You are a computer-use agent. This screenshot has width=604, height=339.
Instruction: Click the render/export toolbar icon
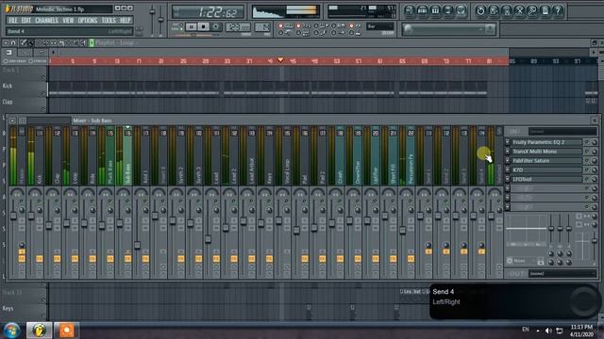pos(507,10)
